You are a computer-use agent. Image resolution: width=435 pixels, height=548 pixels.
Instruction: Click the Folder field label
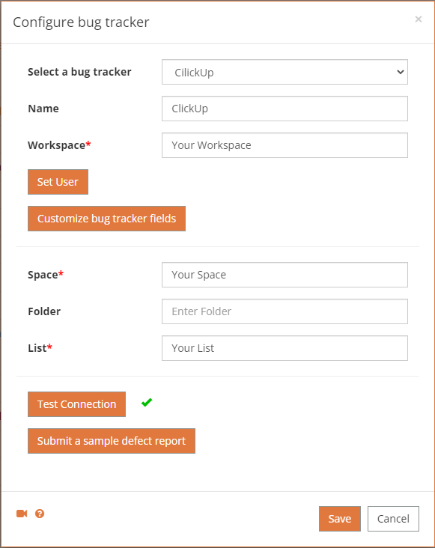(44, 311)
